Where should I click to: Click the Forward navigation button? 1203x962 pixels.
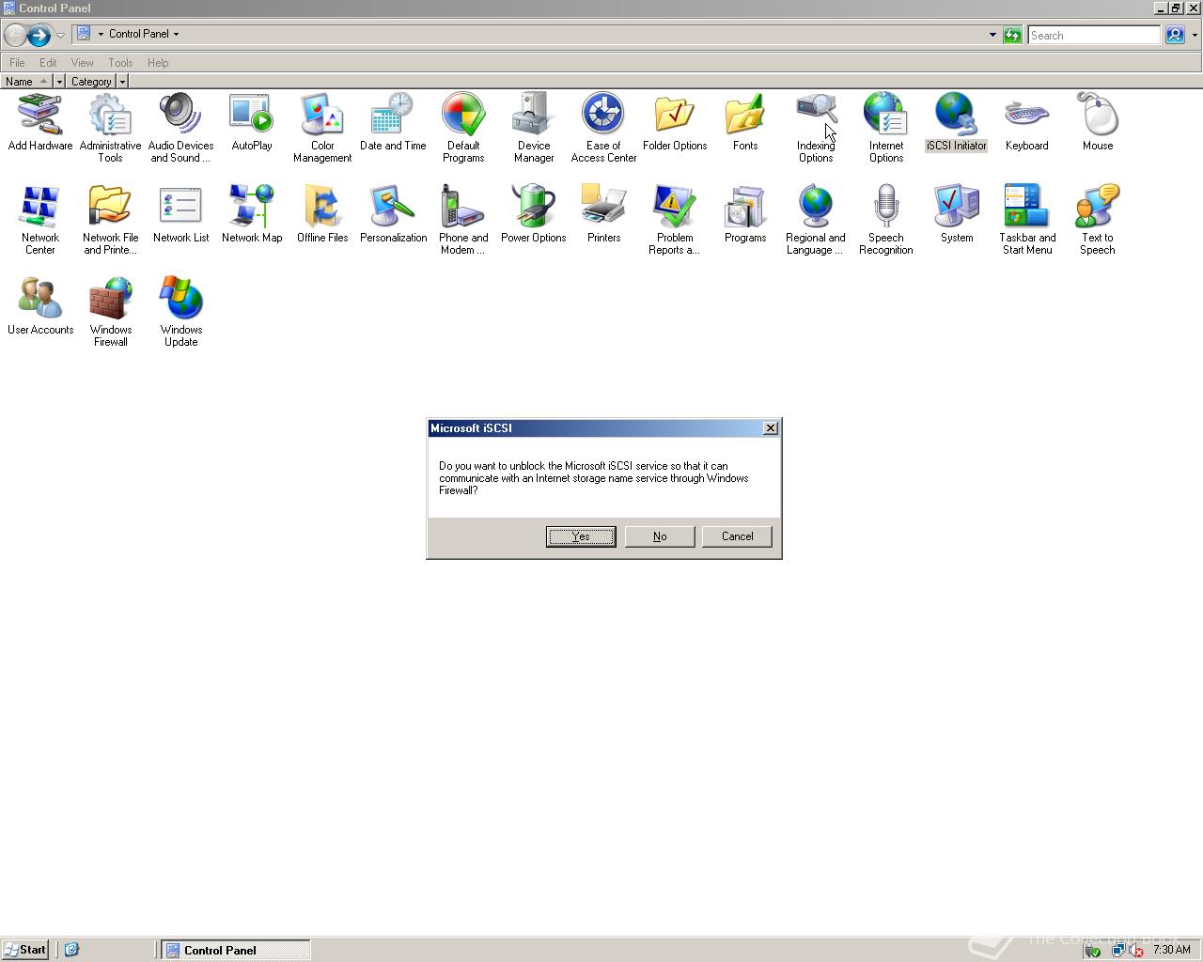point(39,35)
